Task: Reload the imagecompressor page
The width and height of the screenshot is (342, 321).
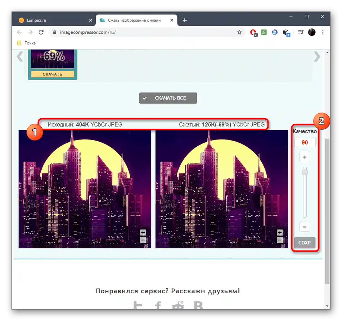Action: [x=41, y=32]
